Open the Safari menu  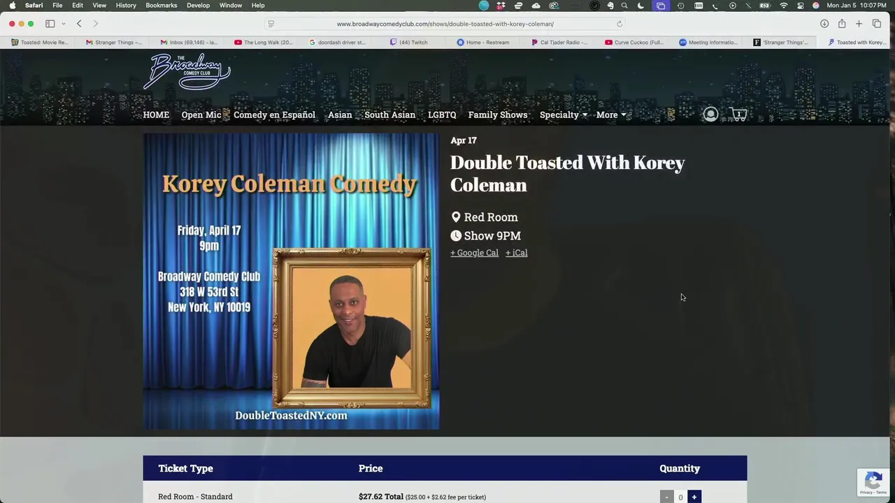34,6
